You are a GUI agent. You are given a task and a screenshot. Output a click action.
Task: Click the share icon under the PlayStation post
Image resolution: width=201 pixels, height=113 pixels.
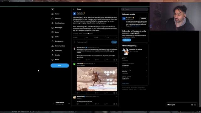[x=116, y=37]
